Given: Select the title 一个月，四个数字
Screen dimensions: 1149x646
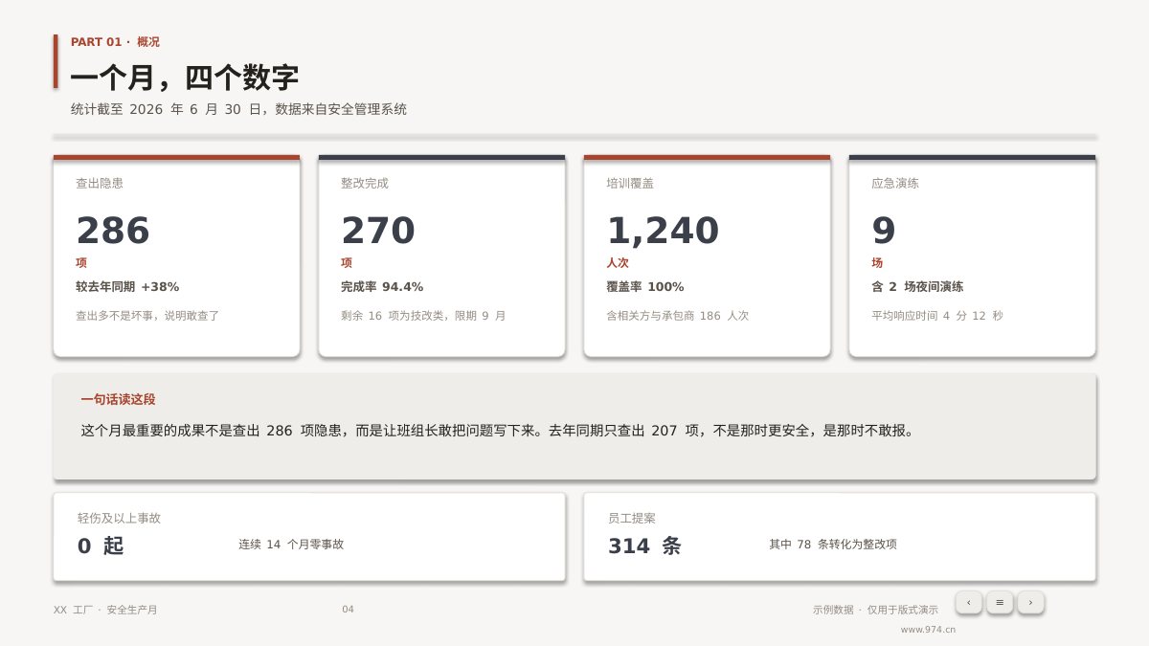Looking at the screenshot, I should [x=185, y=78].
